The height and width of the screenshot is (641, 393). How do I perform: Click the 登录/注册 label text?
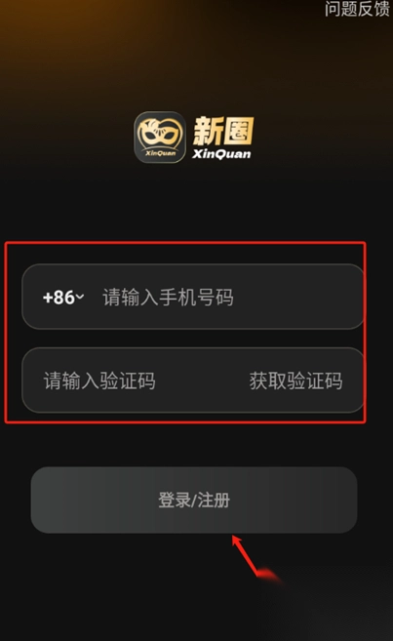click(x=194, y=500)
